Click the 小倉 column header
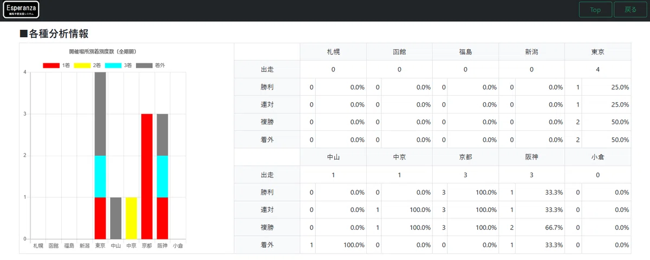The height and width of the screenshot is (260, 650). click(x=598, y=157)
